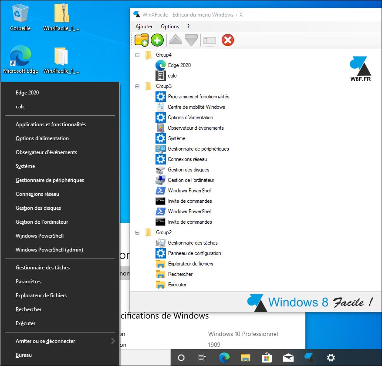Click the WinXFacile taskbar icon
This screenshot has height=366, width=382.
tap(309, 357)
